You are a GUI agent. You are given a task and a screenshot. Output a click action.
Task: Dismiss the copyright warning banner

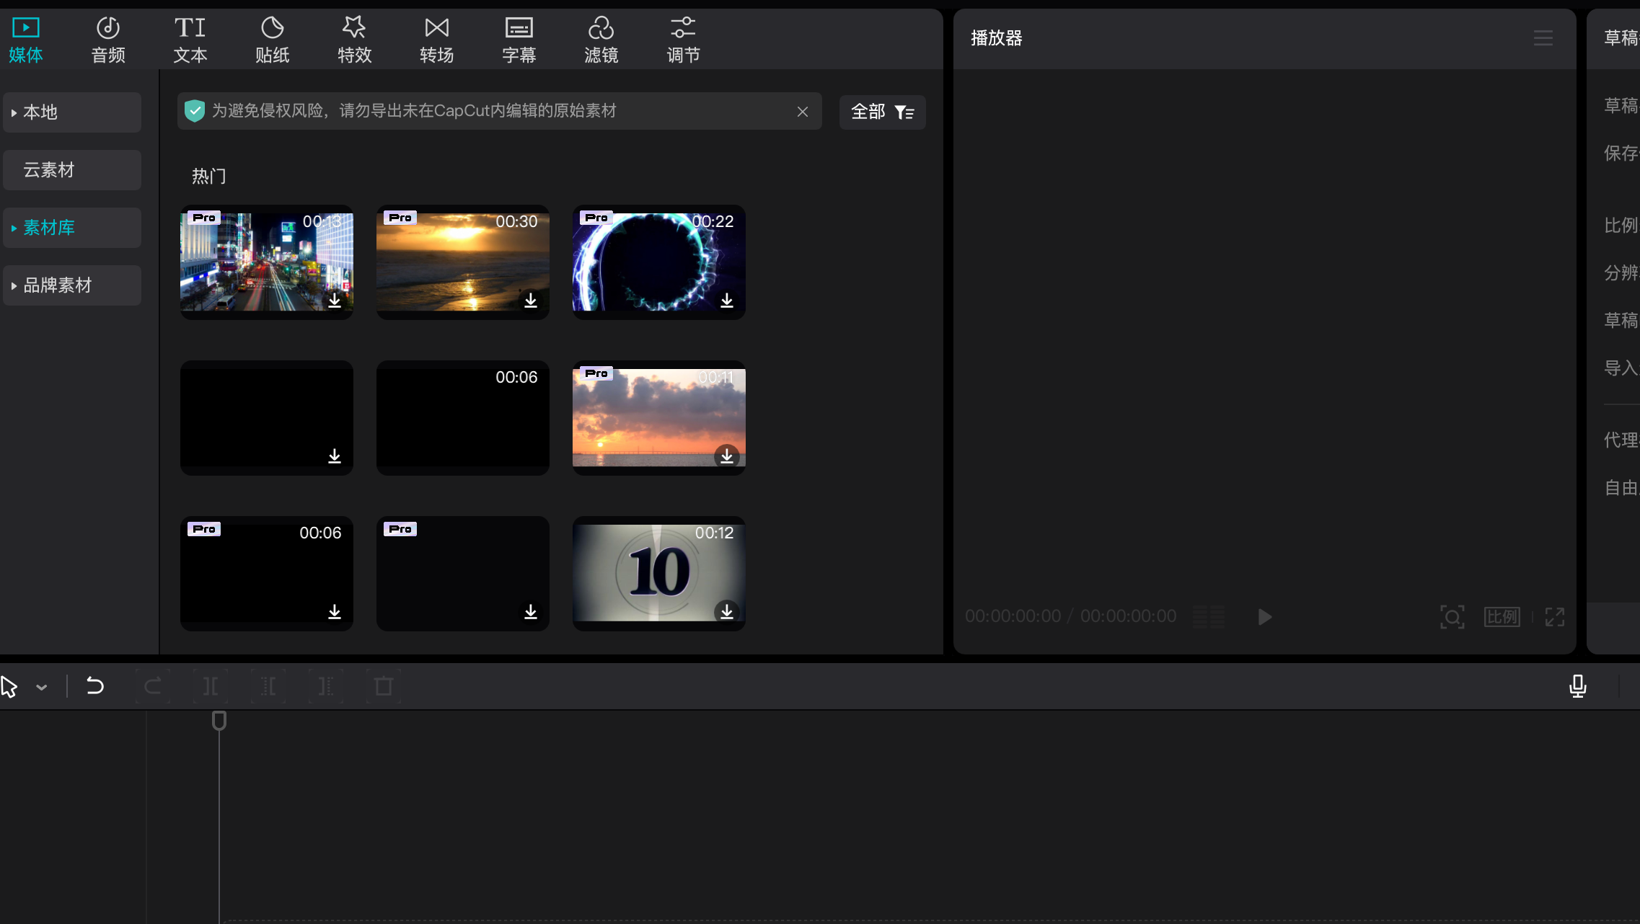click(803, 112)
